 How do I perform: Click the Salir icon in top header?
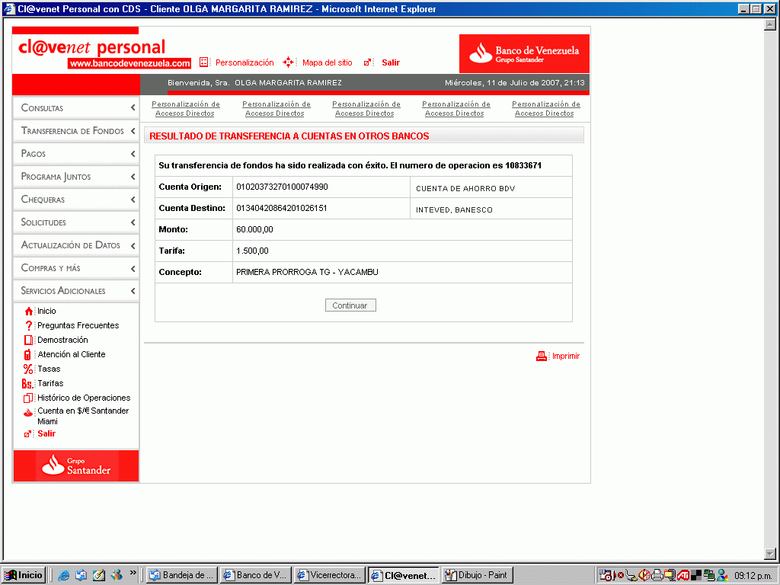(x=368, y=62)
